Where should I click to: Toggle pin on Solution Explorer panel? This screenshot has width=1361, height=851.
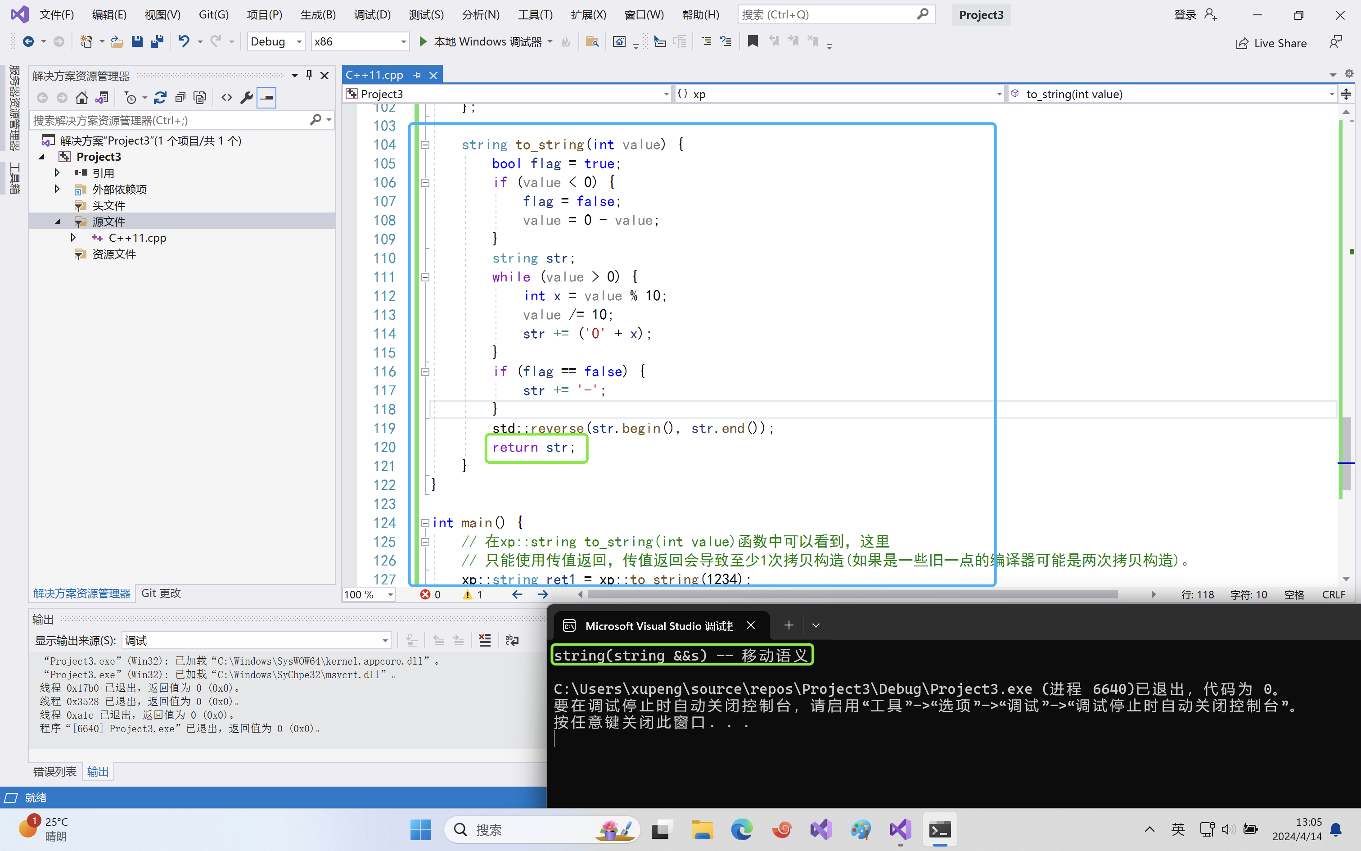tap(309, 75)
